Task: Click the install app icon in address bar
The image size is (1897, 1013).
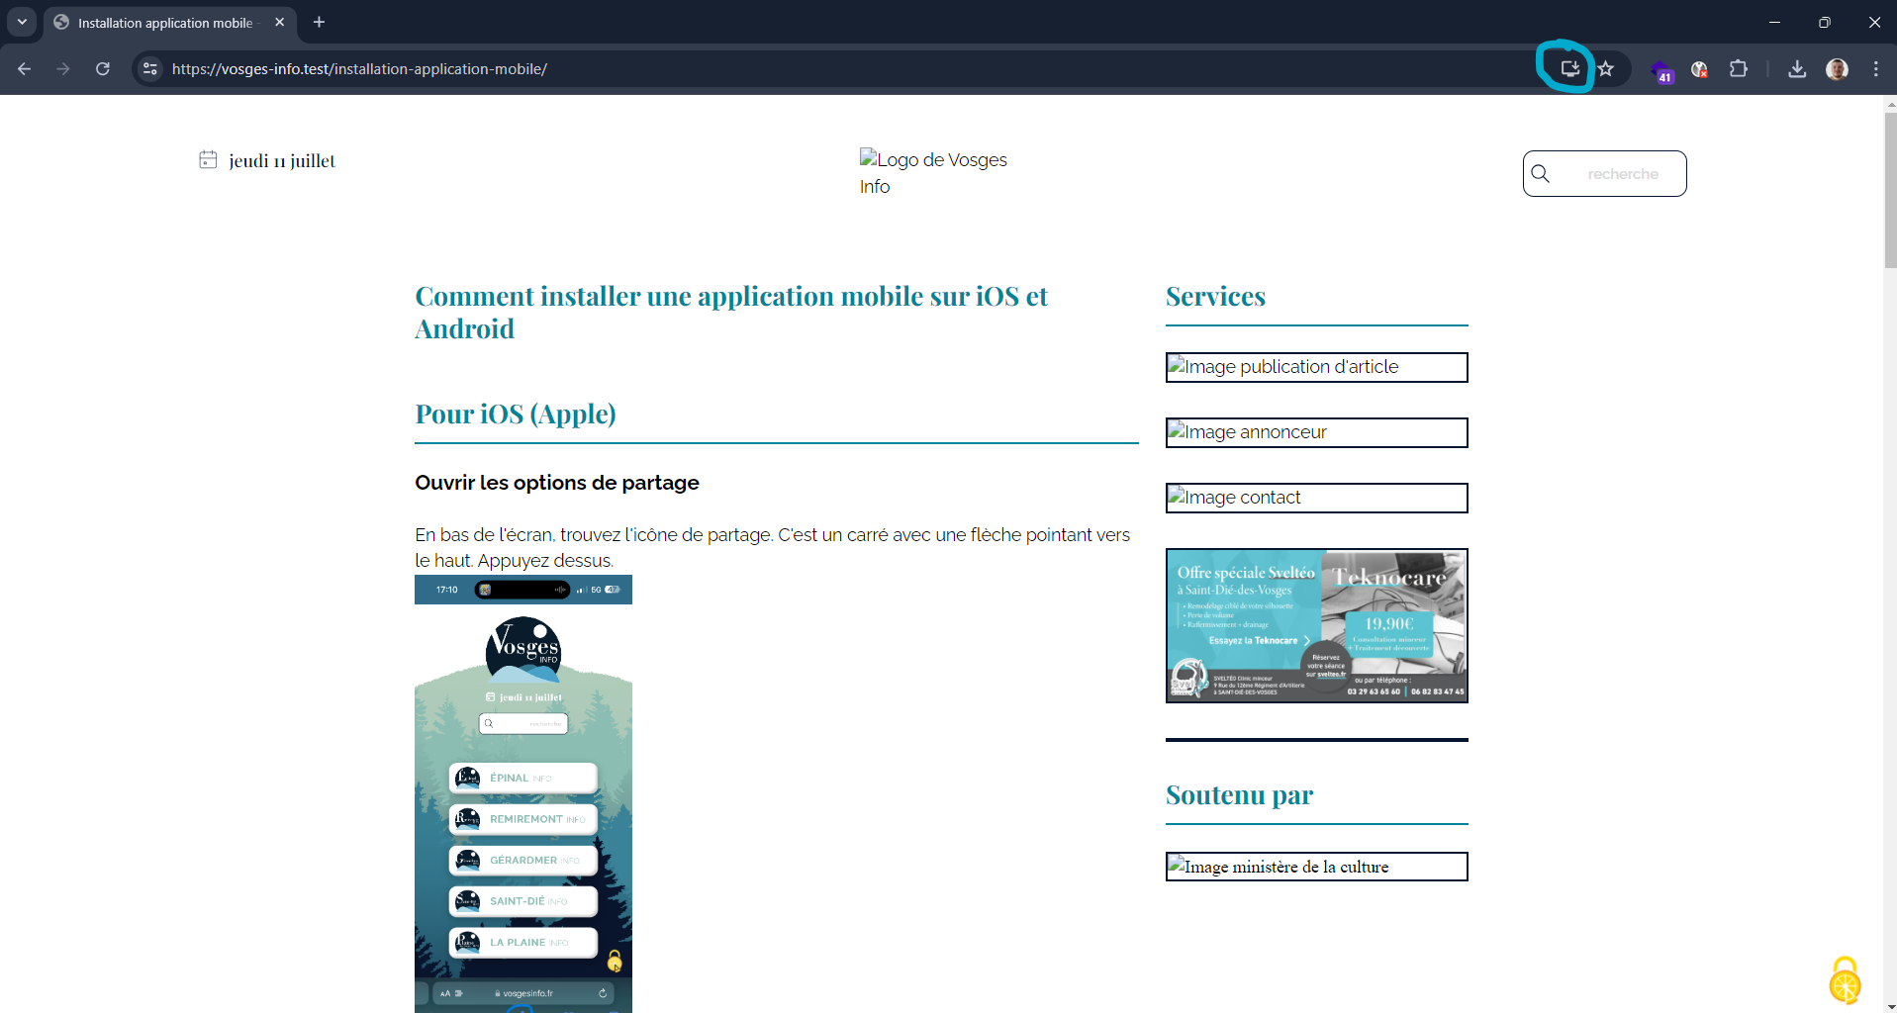Action: point(1569,68)
